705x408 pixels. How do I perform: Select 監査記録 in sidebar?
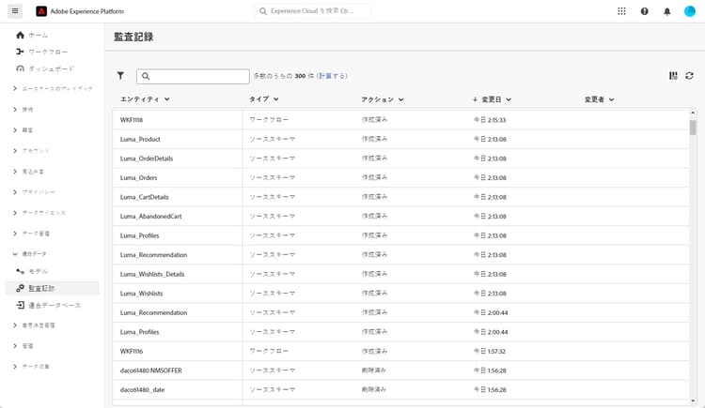(41, 288)
